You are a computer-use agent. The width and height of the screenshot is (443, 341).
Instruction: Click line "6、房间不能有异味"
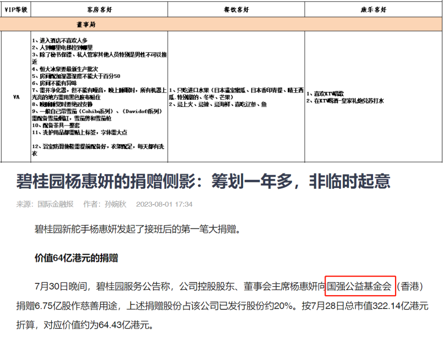54,83
